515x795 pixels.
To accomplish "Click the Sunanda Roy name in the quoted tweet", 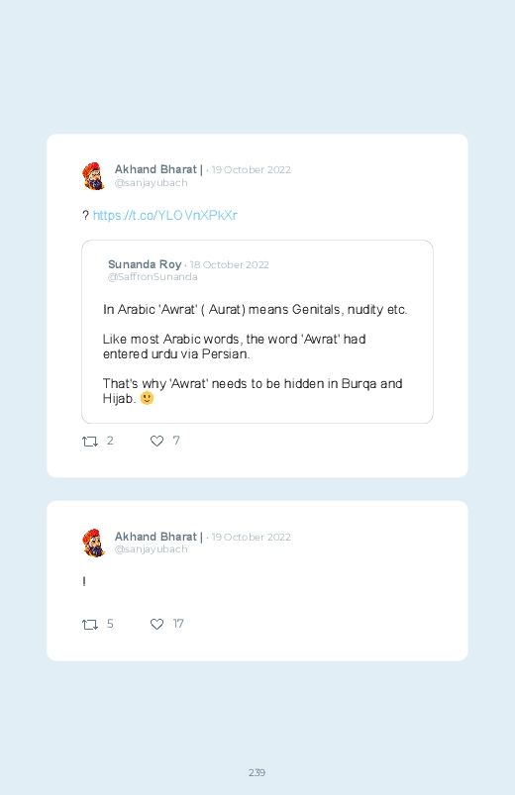I will [145, 264].
